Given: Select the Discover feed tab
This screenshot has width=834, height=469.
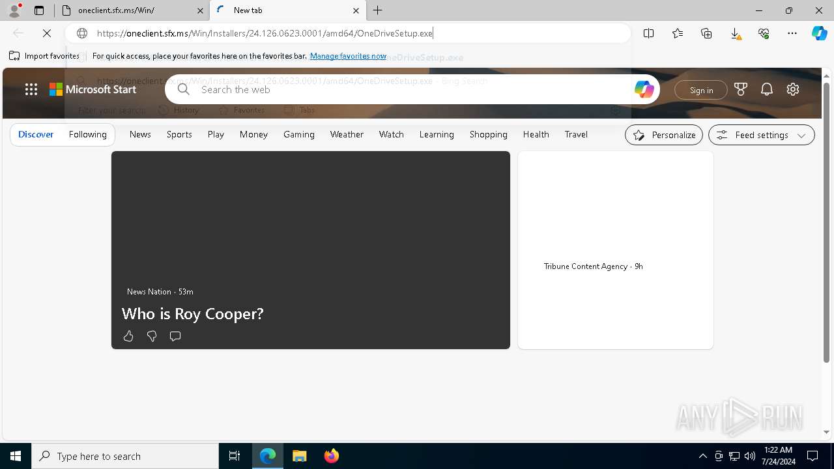Looking at the screenshot, I should pyautogui.click(x=36, y=135).
